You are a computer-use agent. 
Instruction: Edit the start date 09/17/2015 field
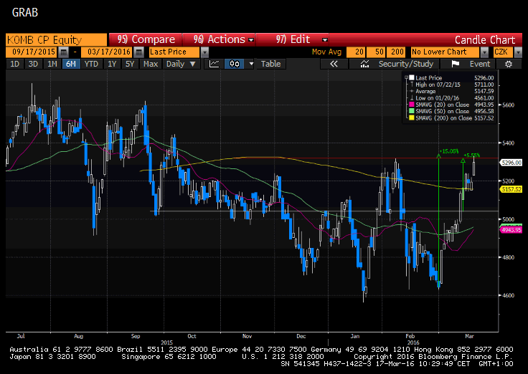pos(32,52)
